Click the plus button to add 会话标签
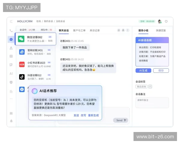The height and width of the screenshot is (144, 180). (150, 87)
